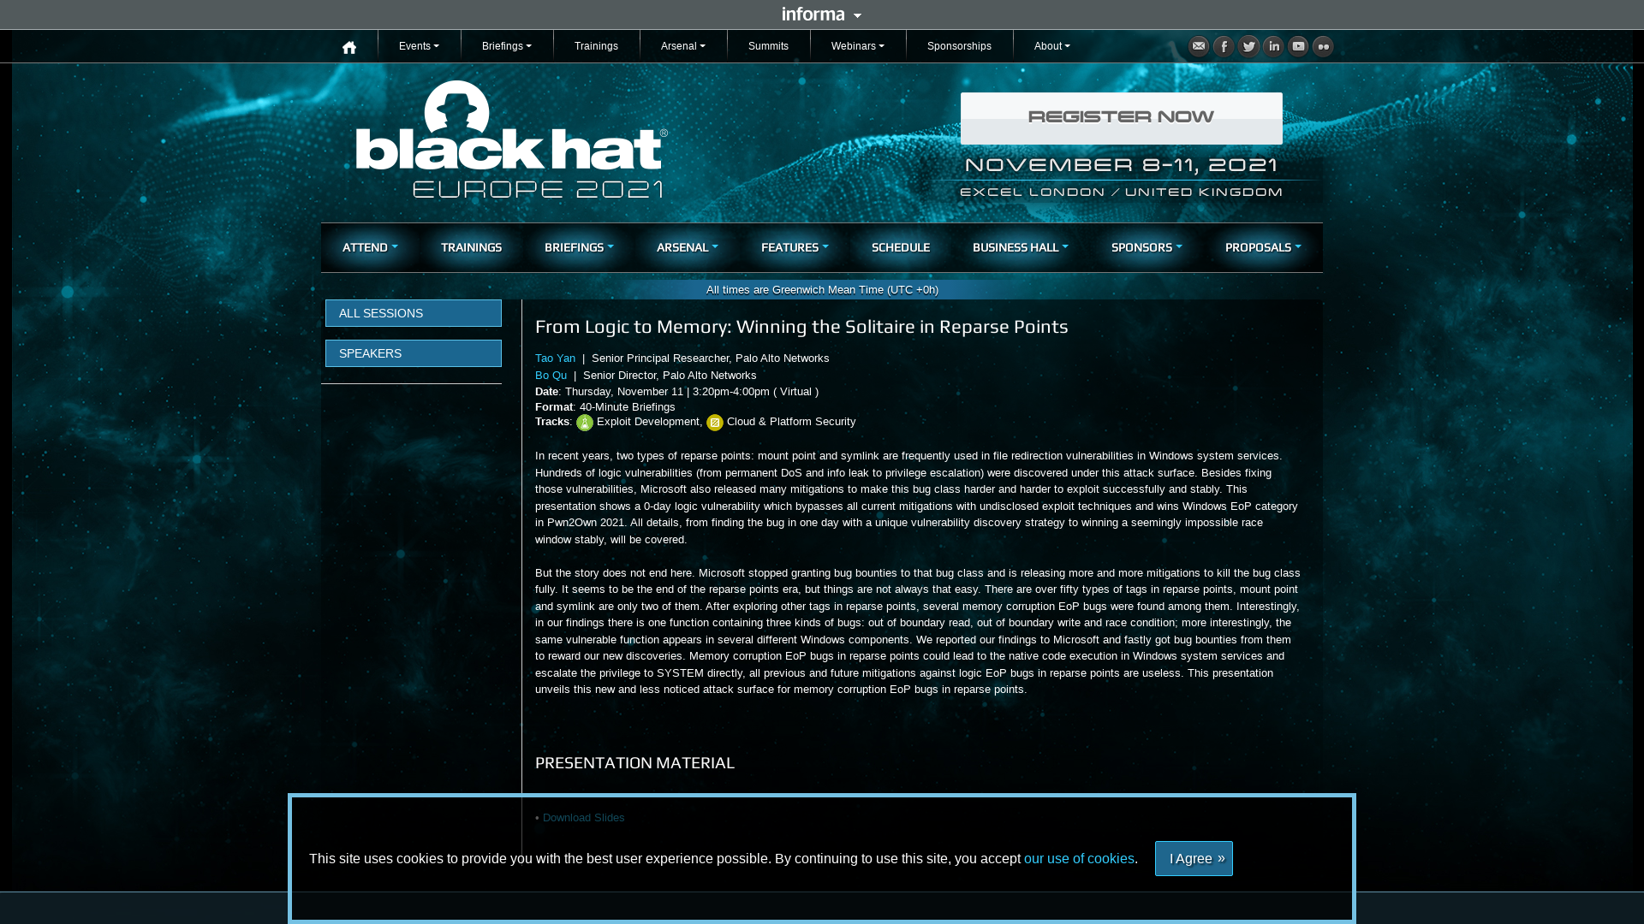Open the top Trainings page
The height and width of the screenshot is (924, 1644).
[x=596, y=46]
